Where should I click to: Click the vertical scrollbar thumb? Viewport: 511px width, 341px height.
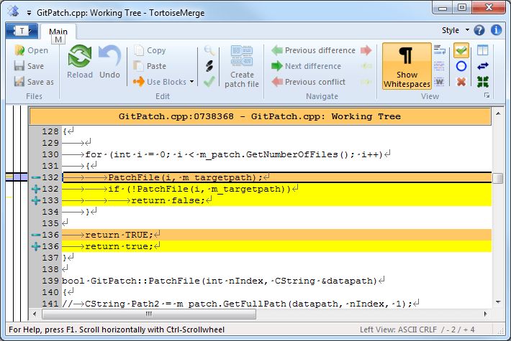(x=497, y=178)
